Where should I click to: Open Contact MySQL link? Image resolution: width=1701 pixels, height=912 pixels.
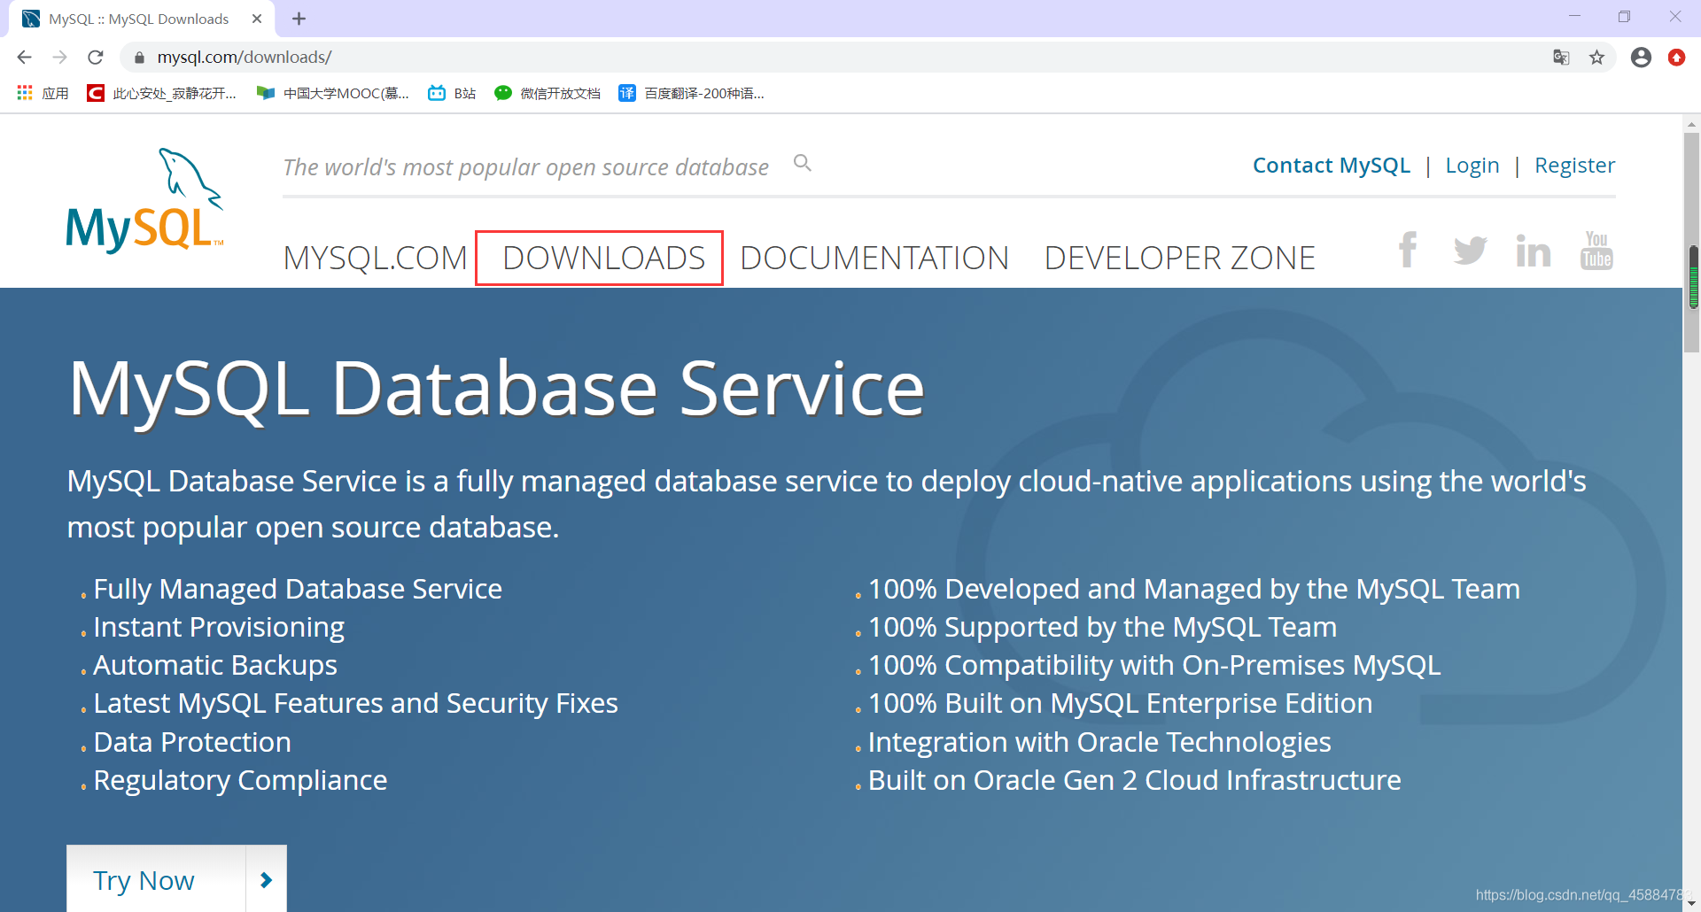point(1331,166)
